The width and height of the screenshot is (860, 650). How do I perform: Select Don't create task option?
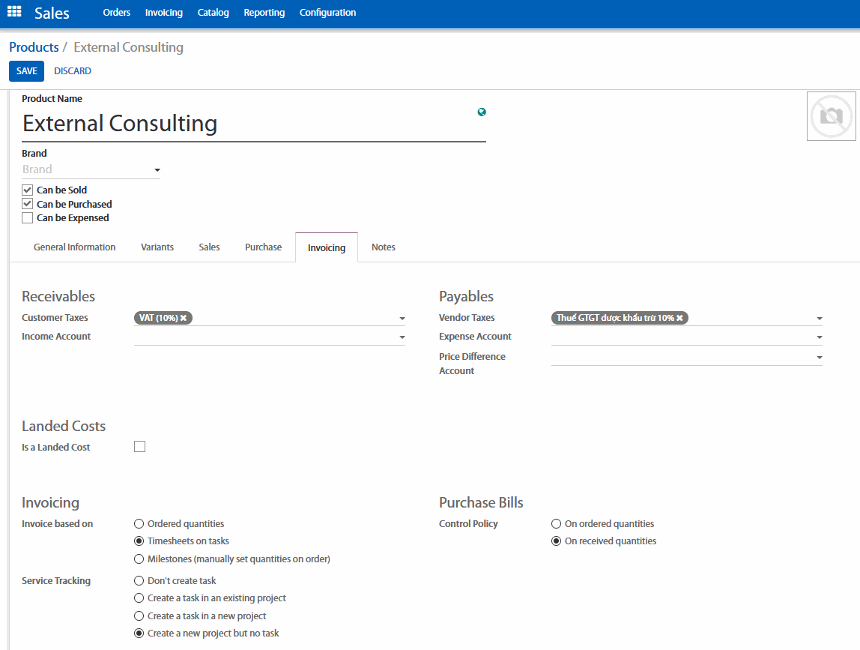pyautogui.click(x=139, y=581)
